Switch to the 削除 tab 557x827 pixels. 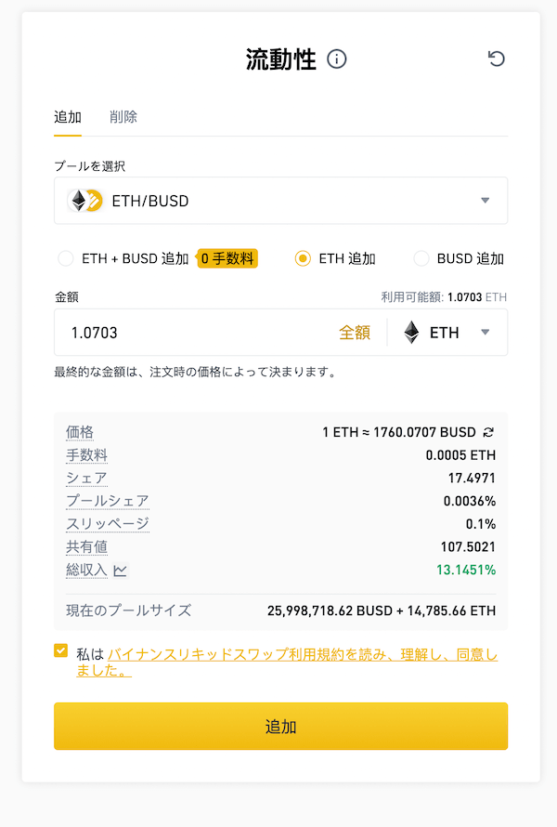[x=123, y=116]
